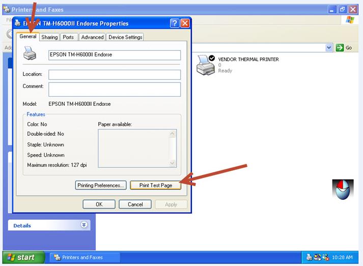Screen dimensions: 363x266
Task: Click the green Go arrow button
Action: 340,48
